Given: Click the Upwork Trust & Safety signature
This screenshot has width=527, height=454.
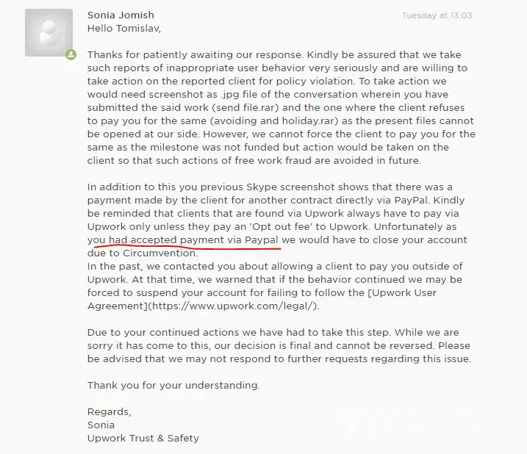Looking at the screenshot, I should click(143, 439).
